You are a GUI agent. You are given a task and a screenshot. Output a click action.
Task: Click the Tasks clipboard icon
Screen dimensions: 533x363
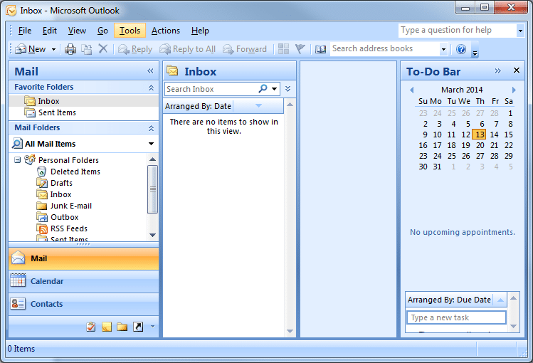(91, 327)
